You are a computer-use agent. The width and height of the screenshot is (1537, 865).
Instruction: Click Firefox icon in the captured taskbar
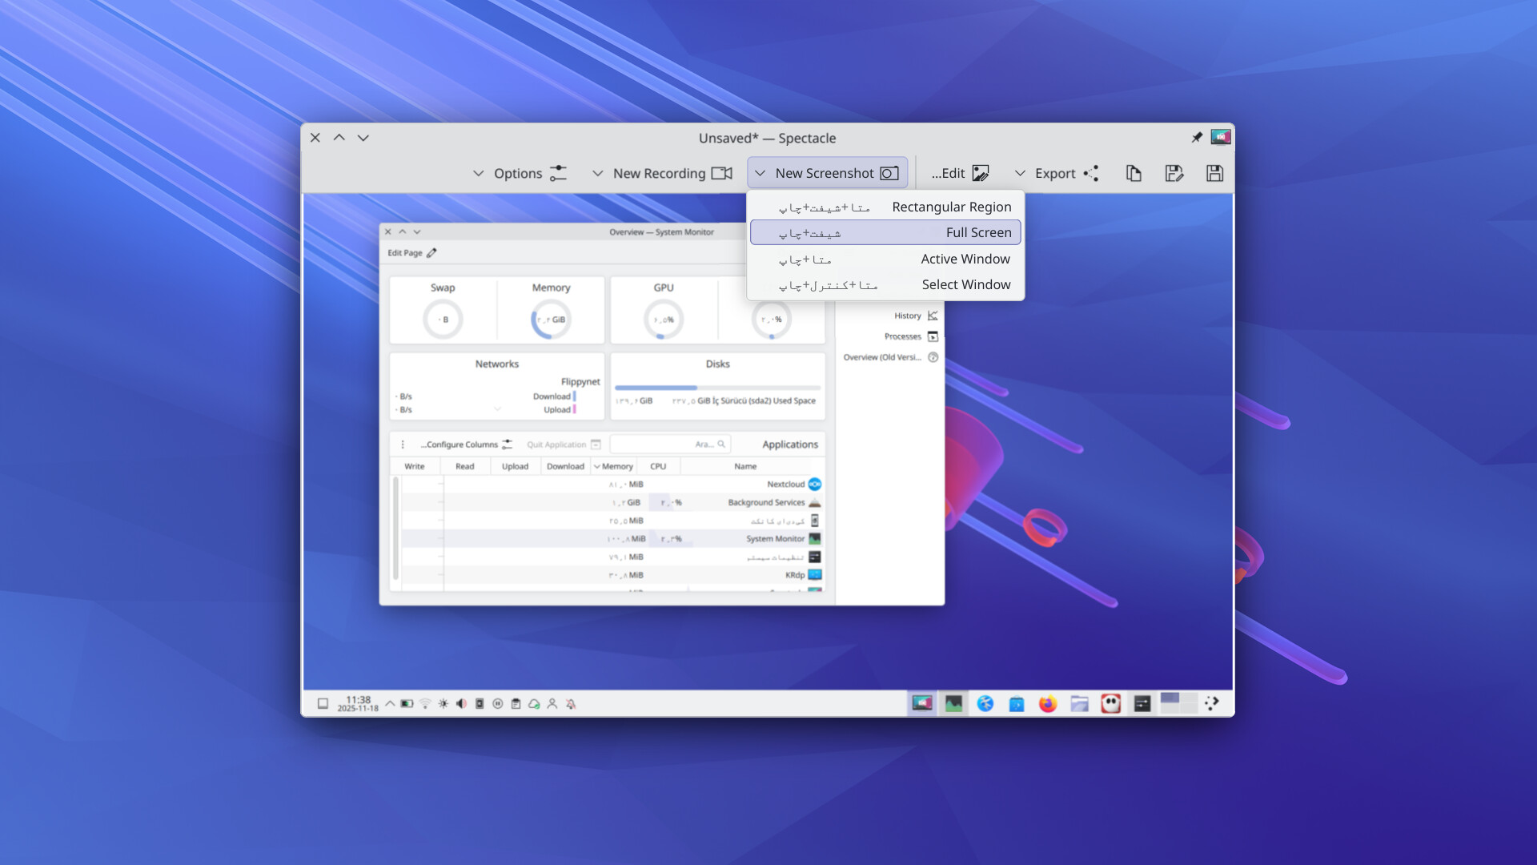tap(1047, 704)
